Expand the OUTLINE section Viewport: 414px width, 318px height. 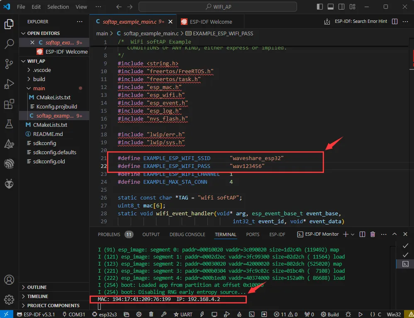click(37, 287)
